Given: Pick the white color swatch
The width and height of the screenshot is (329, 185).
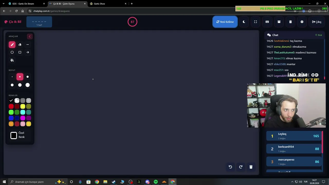Looking at the screenshot, I should click(x=17, y=100).
